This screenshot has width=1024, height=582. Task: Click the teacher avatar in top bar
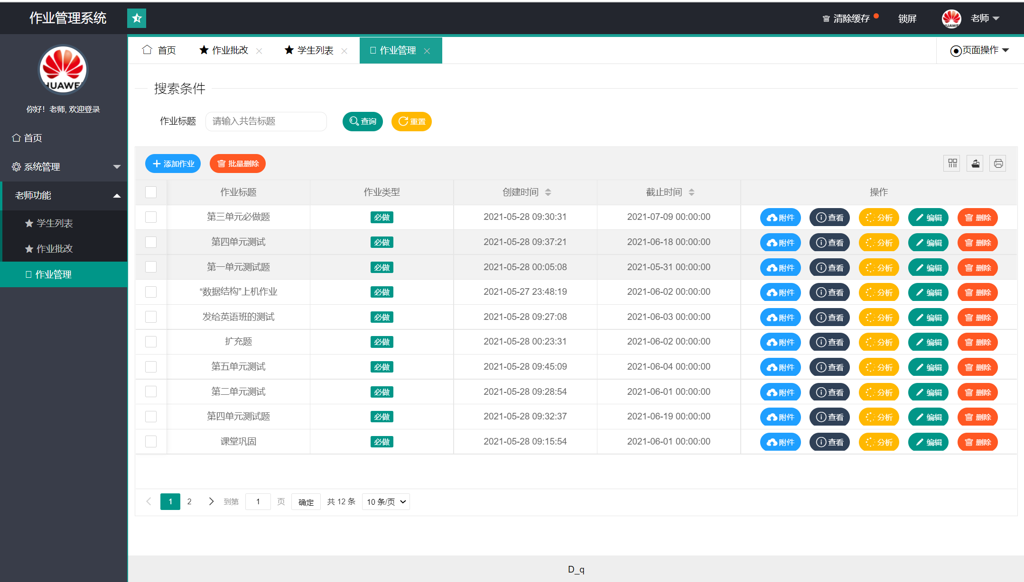[x=951, y=18]
